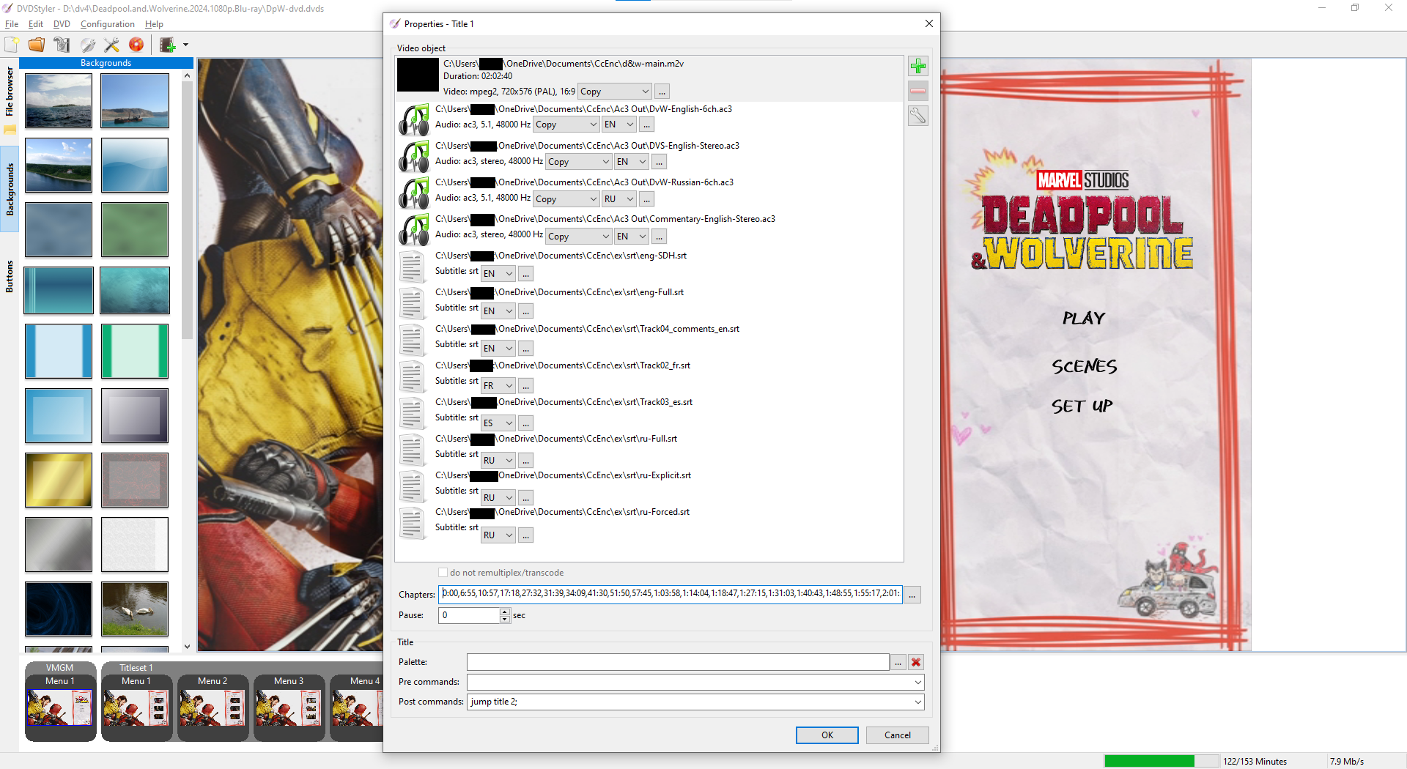1407x769 pixels.
Task: Select Titleset Menu 3 thumbnail
Action: coord(289,707)
